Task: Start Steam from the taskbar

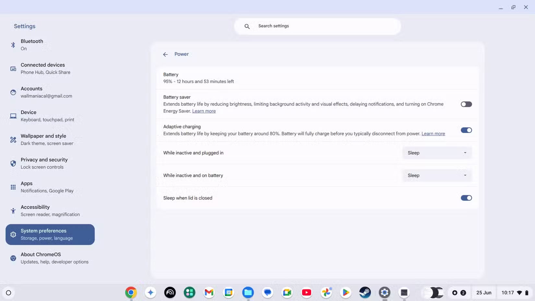Action: click(364, 292)
